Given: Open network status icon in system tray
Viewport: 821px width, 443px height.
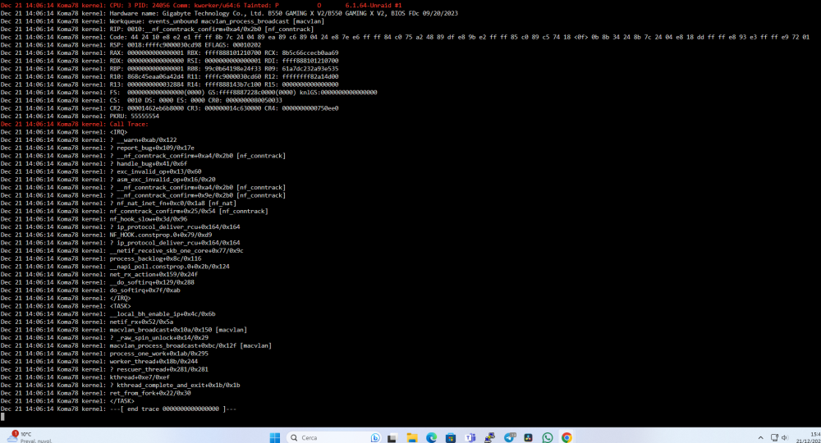Looking at the screenshot, I should pyautogui.click(x=774, y=438).
